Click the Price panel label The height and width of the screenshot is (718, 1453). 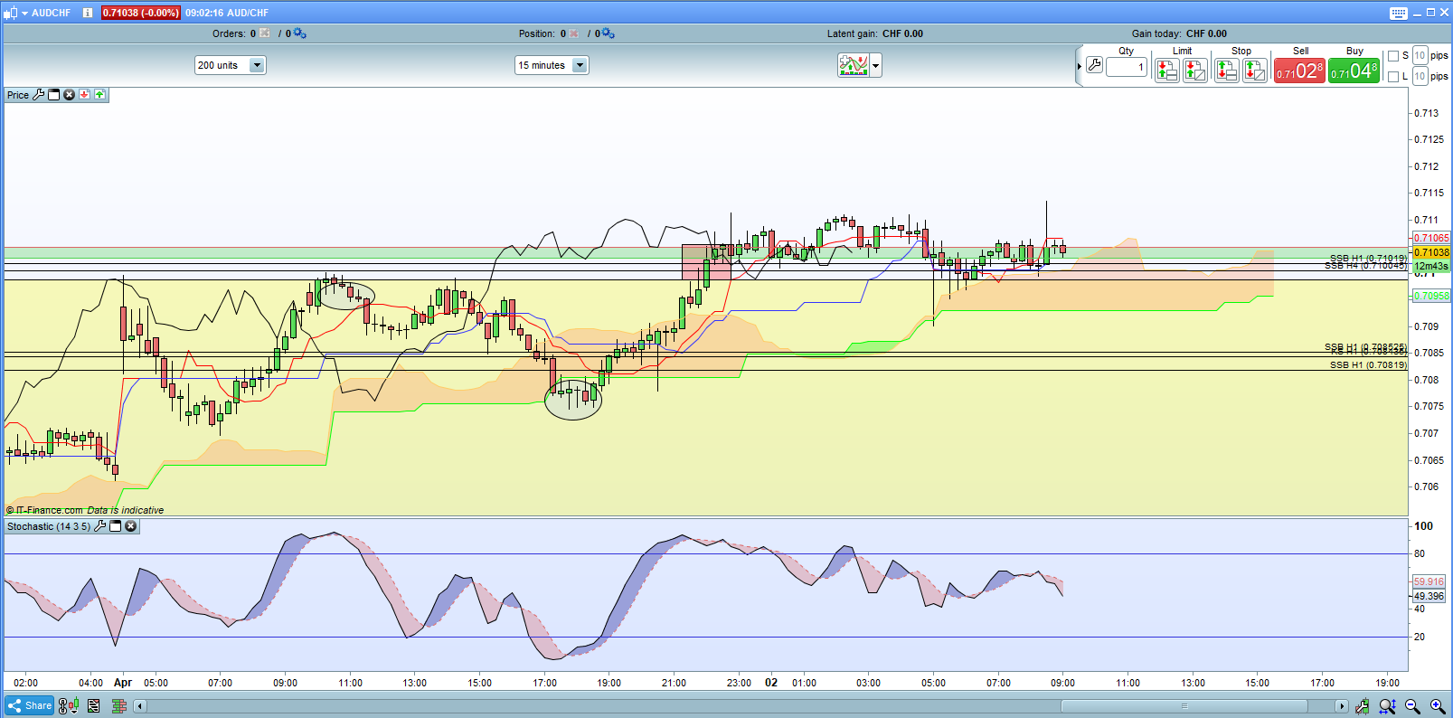(18, 95)
